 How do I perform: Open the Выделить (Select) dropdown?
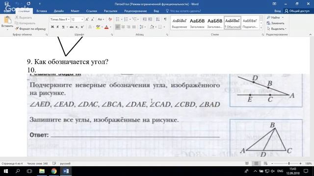277,29
